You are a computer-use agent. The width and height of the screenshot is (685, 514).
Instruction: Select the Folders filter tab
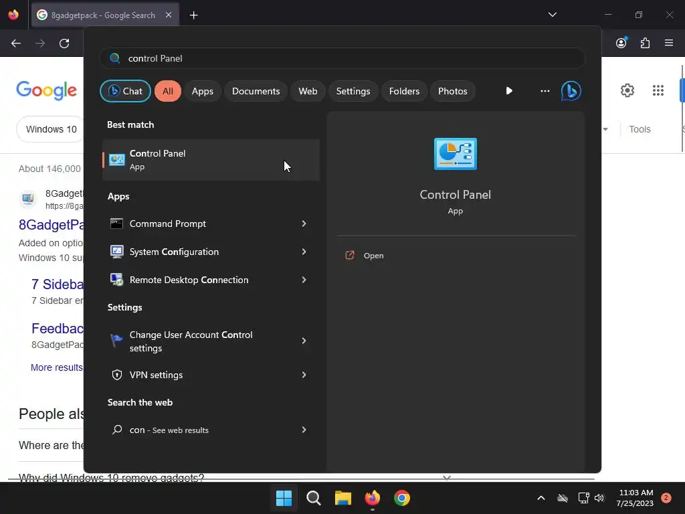click(404, 91)
